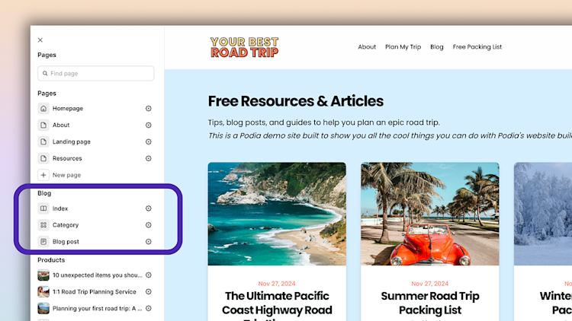572x321 pixels.
Task: Open settings circle next to About
Action: (149, 126)
